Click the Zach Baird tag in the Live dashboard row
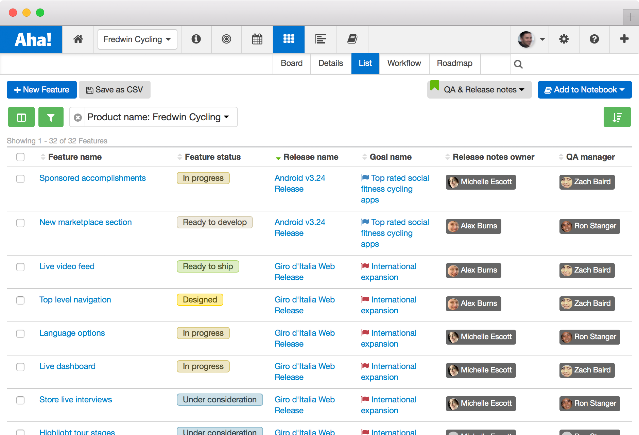 (x=587, y=370)
